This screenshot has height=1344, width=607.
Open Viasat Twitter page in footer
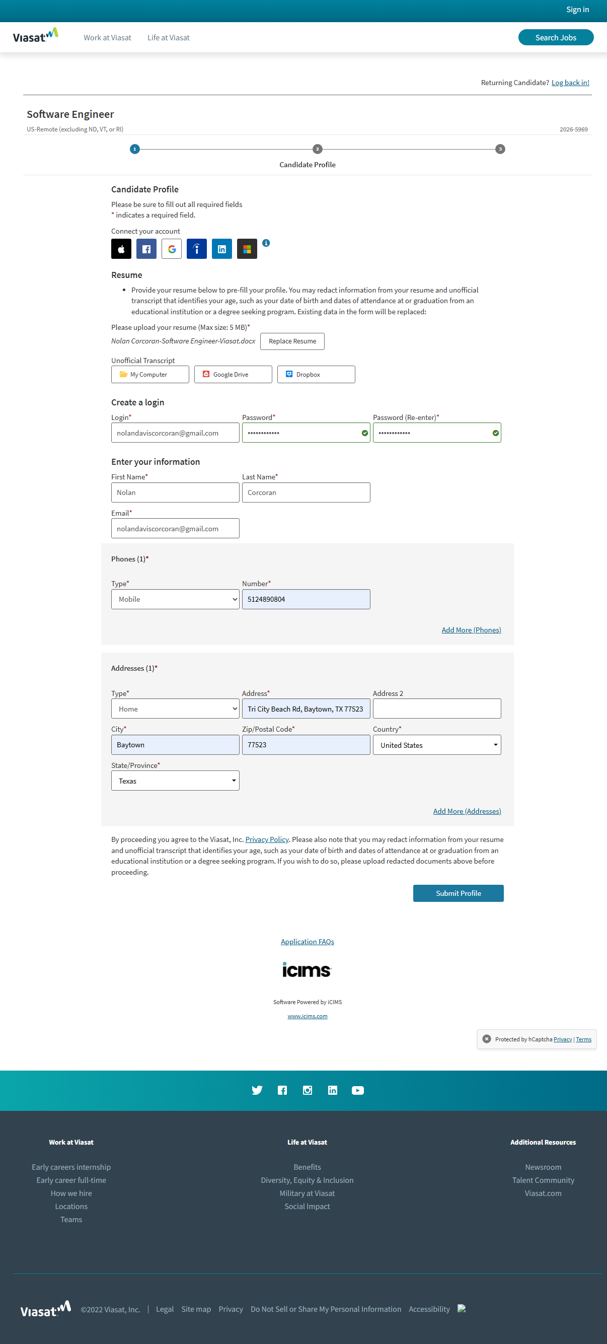click(257, 1090)
